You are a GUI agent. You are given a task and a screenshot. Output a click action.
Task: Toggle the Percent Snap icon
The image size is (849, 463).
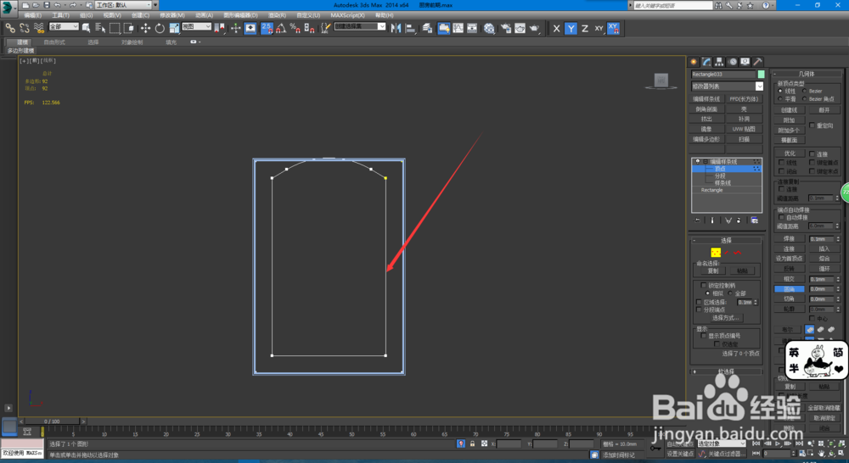pyautogui.click(x=295, y=28)
